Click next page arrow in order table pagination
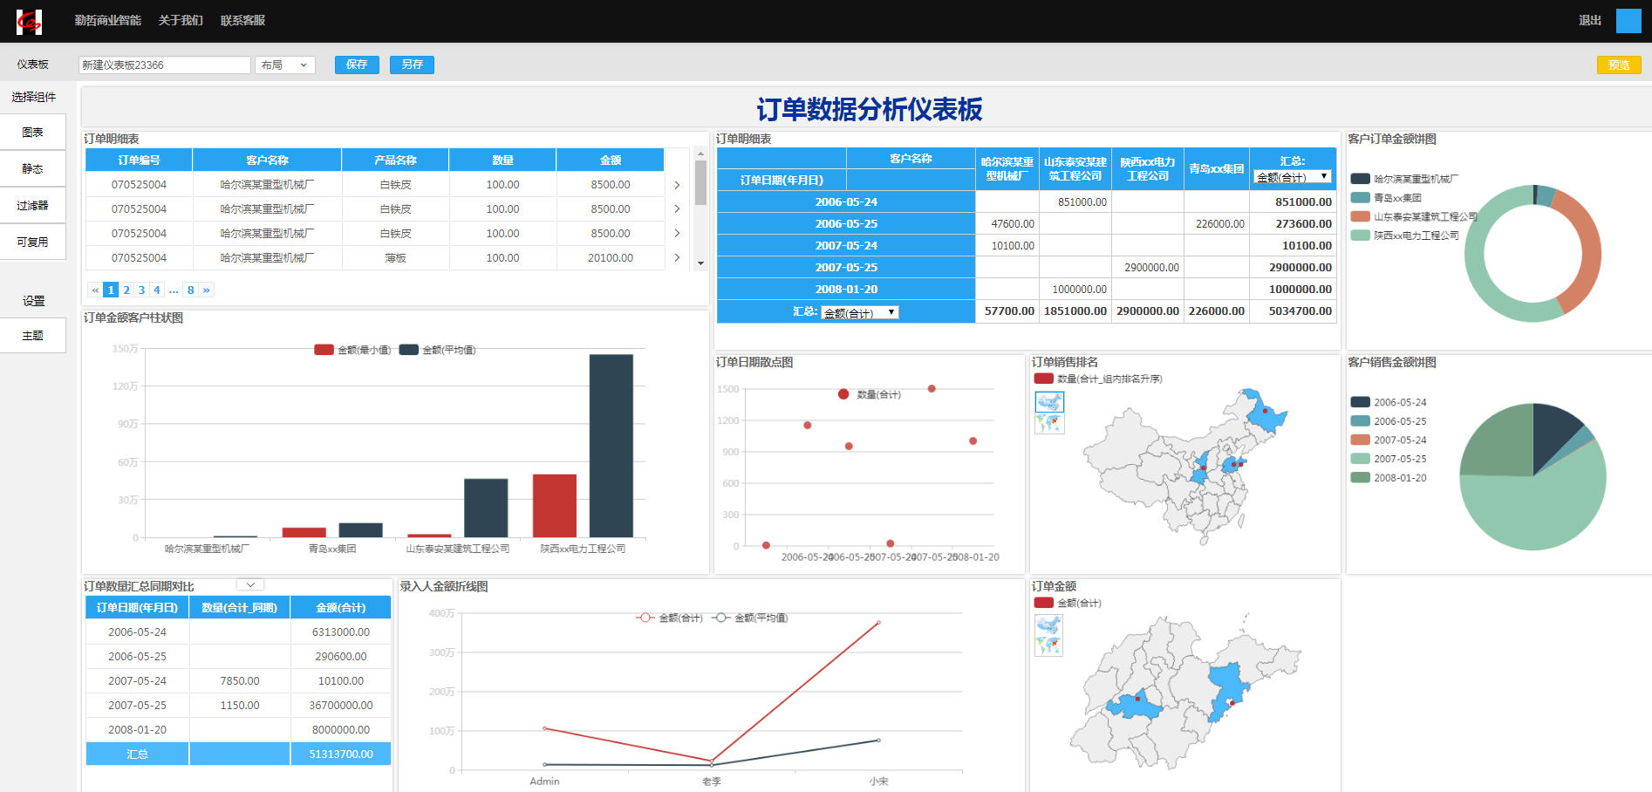 tap(206, 290)
